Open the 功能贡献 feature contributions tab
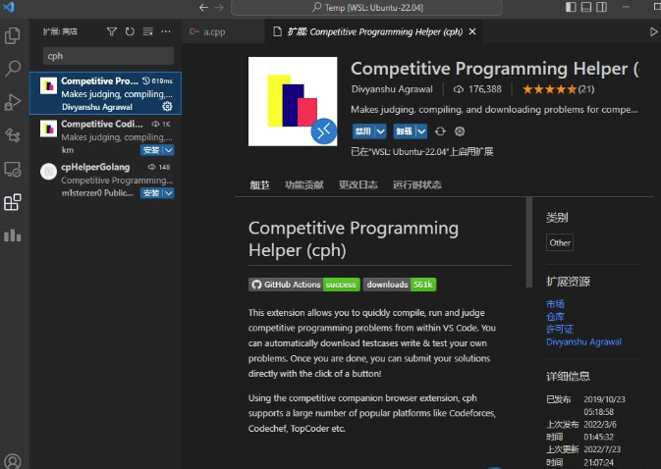The width and height of the screenshot is (661, 469). point(303,184)
